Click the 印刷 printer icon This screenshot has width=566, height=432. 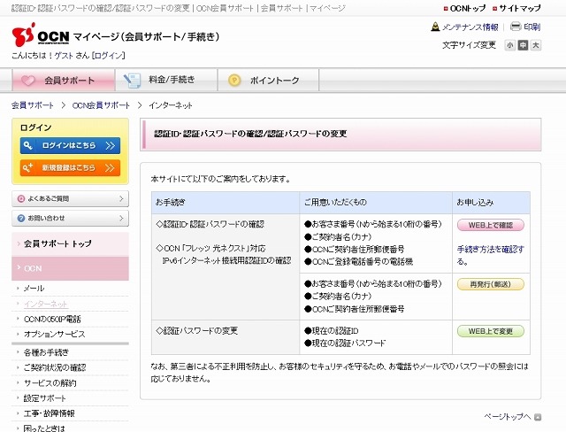click(x=516, y=27)
